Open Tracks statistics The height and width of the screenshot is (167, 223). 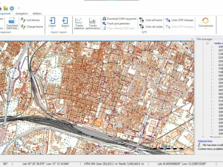[79, 24]
